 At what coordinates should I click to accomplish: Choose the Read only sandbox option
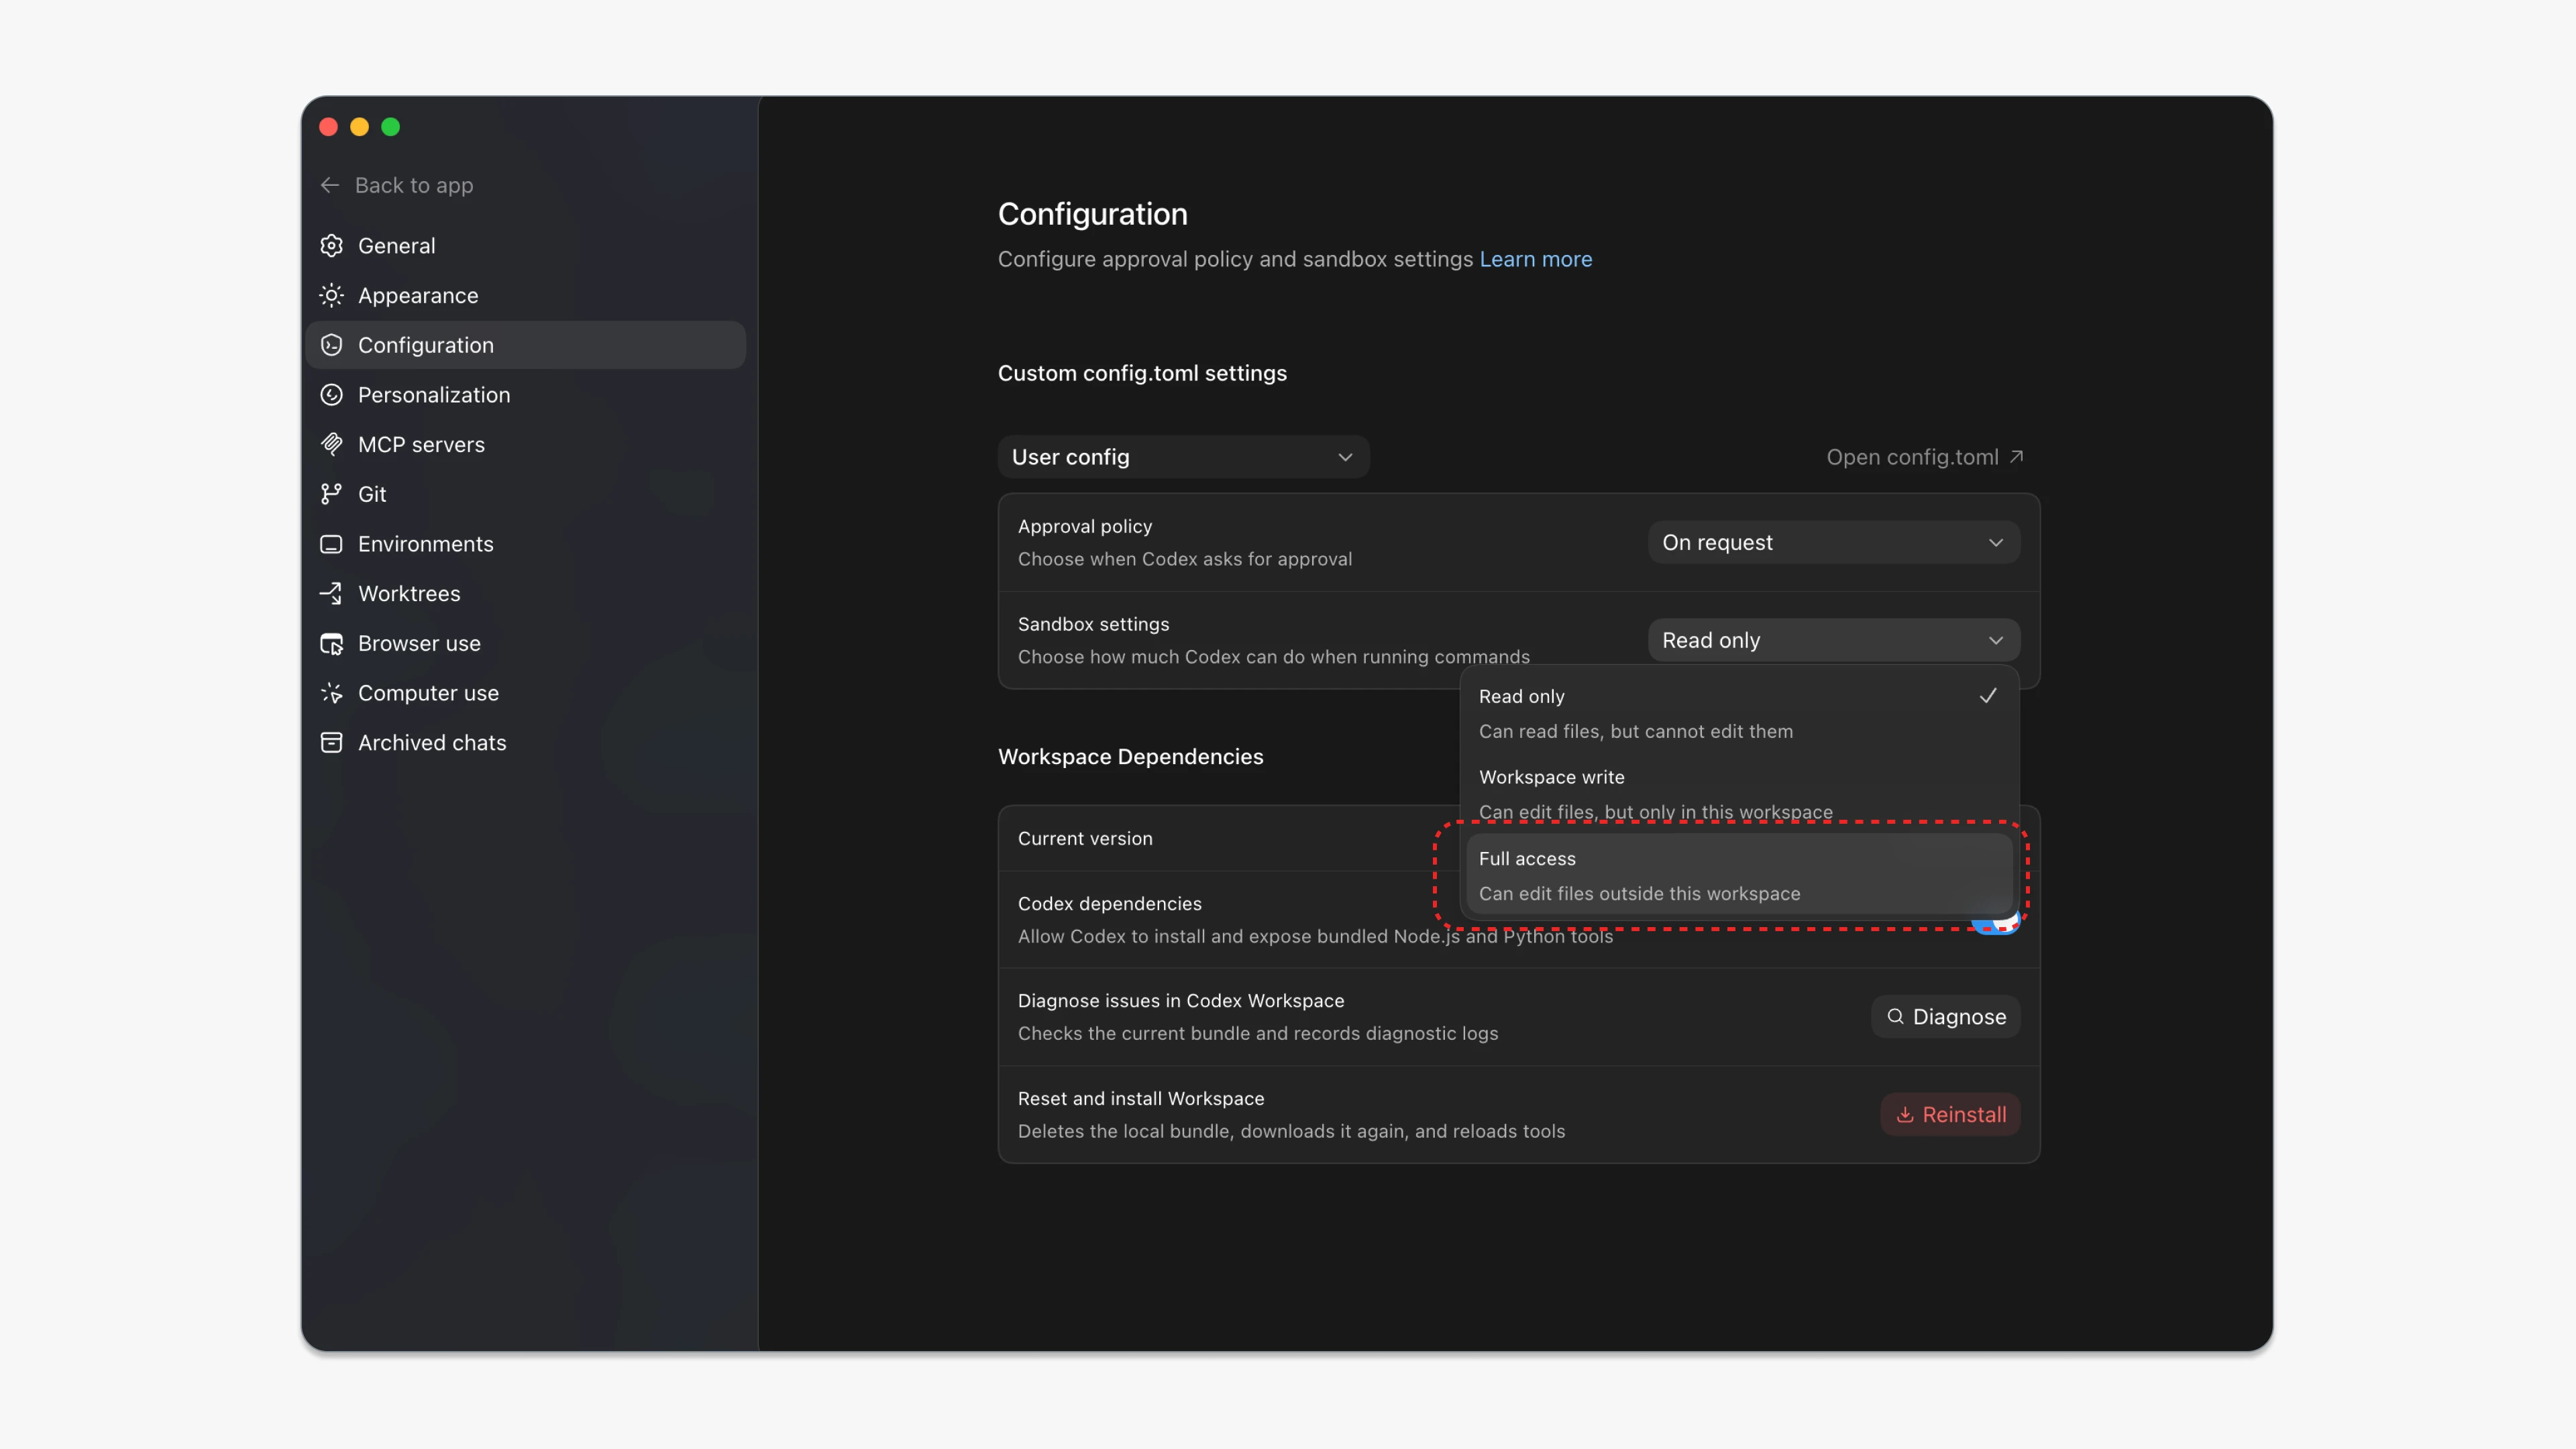tap(1739, 713)
